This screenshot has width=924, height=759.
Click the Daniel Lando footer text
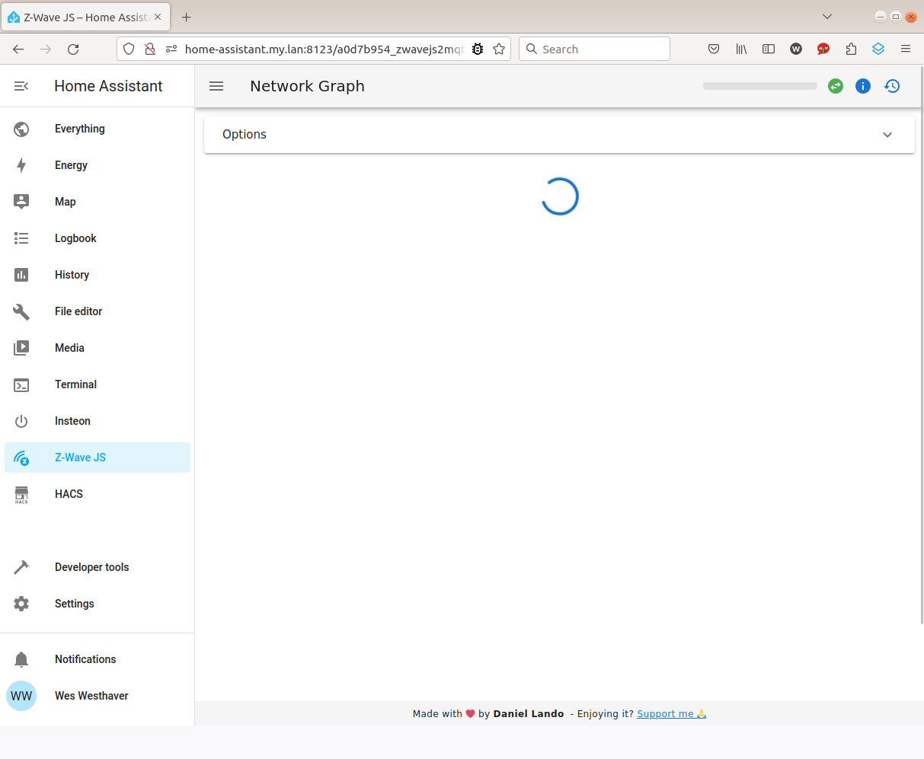[x=529, y=713]
